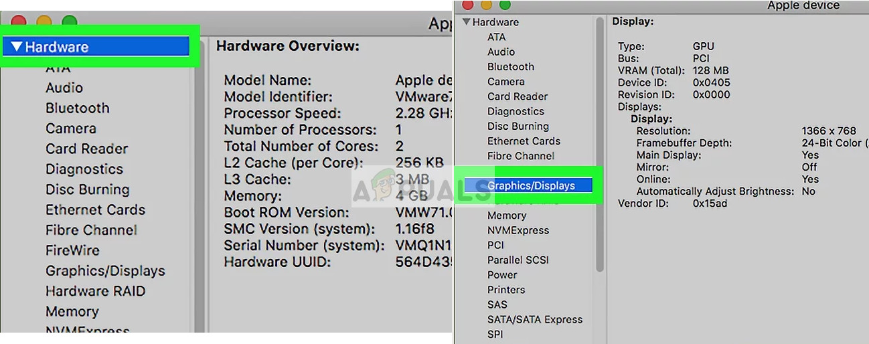Collapse Hardware triangle in Apple device window
Screen dimensions: 869x344
tap(466, 22)
